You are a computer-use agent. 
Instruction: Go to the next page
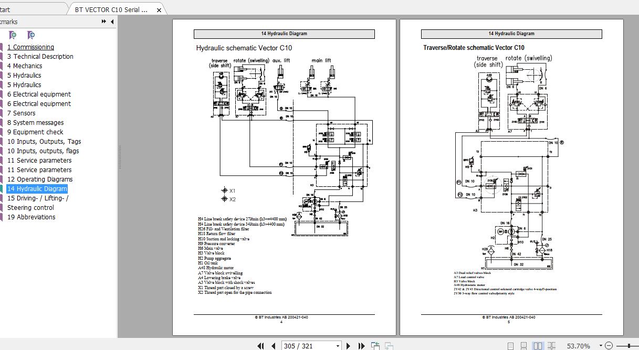tap(348, 346)
